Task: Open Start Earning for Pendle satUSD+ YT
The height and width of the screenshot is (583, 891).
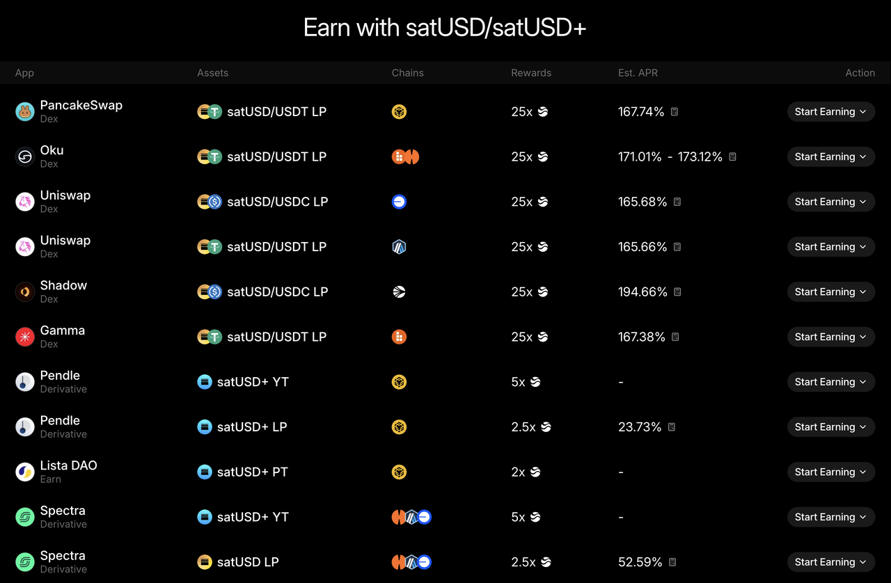Action: click(x=831, y=382)
